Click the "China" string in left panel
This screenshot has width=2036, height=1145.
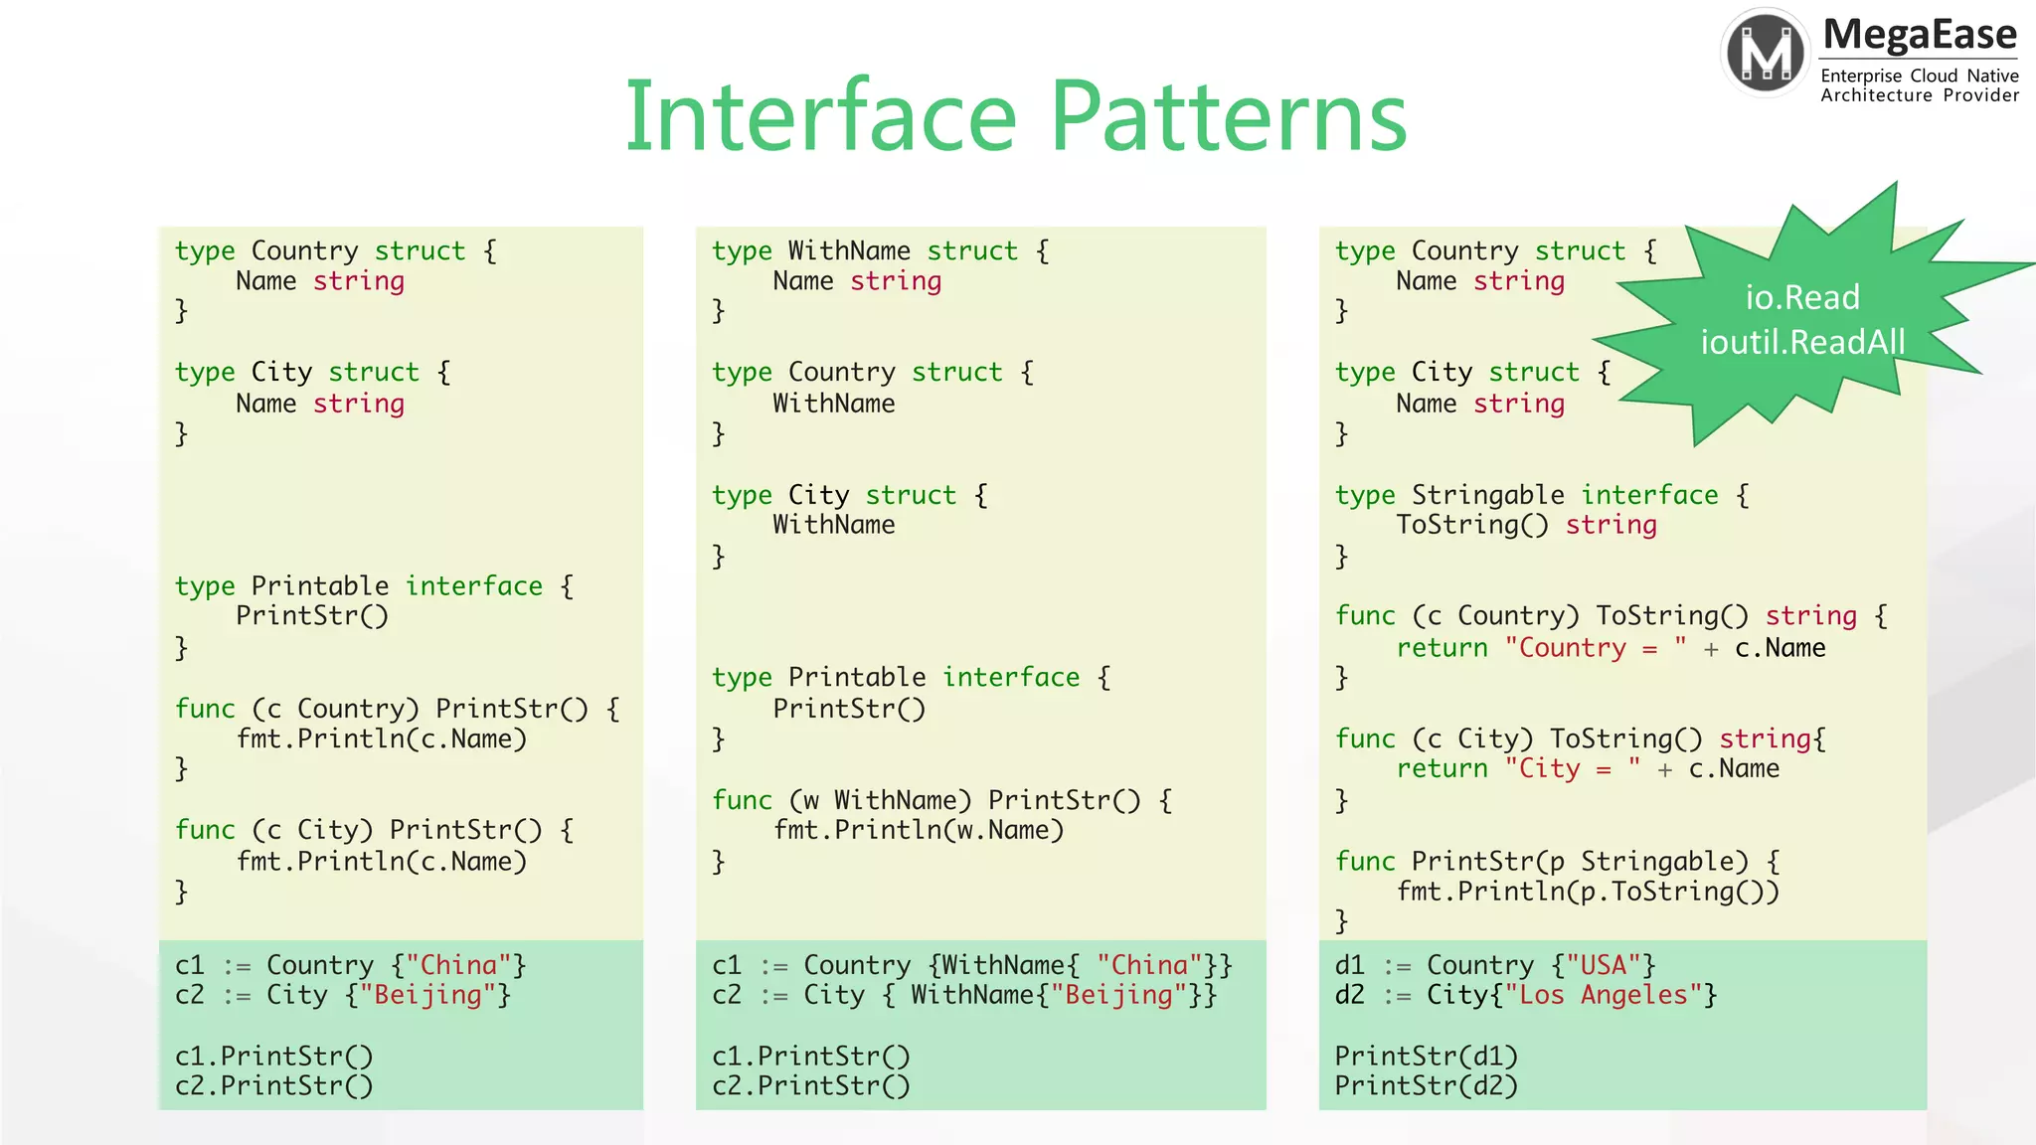coord(458,965)
